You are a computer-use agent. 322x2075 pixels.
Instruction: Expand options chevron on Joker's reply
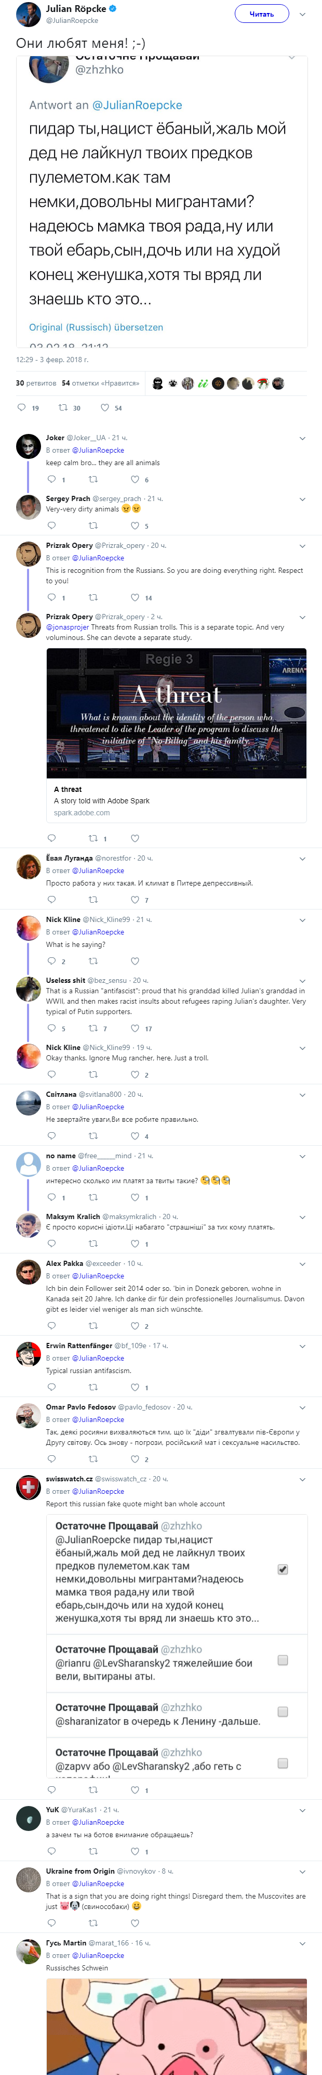303,438
